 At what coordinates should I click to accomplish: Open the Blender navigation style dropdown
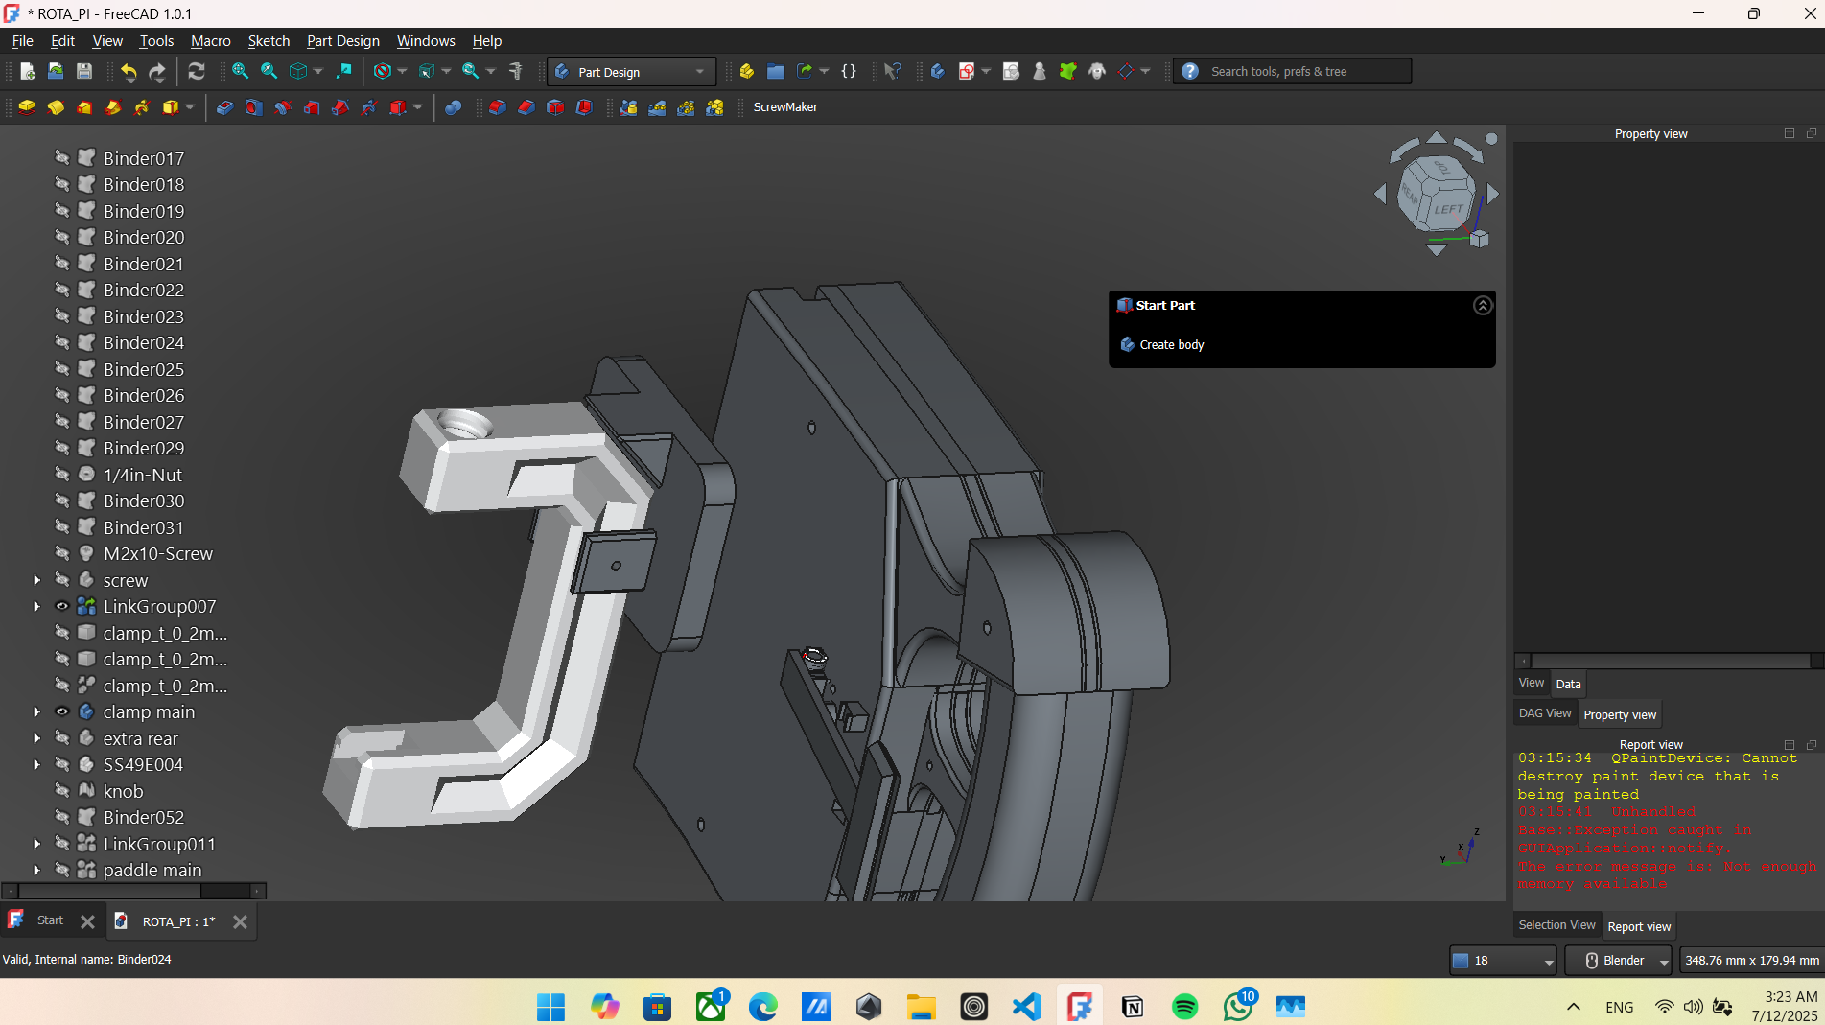pos(1619,960)
